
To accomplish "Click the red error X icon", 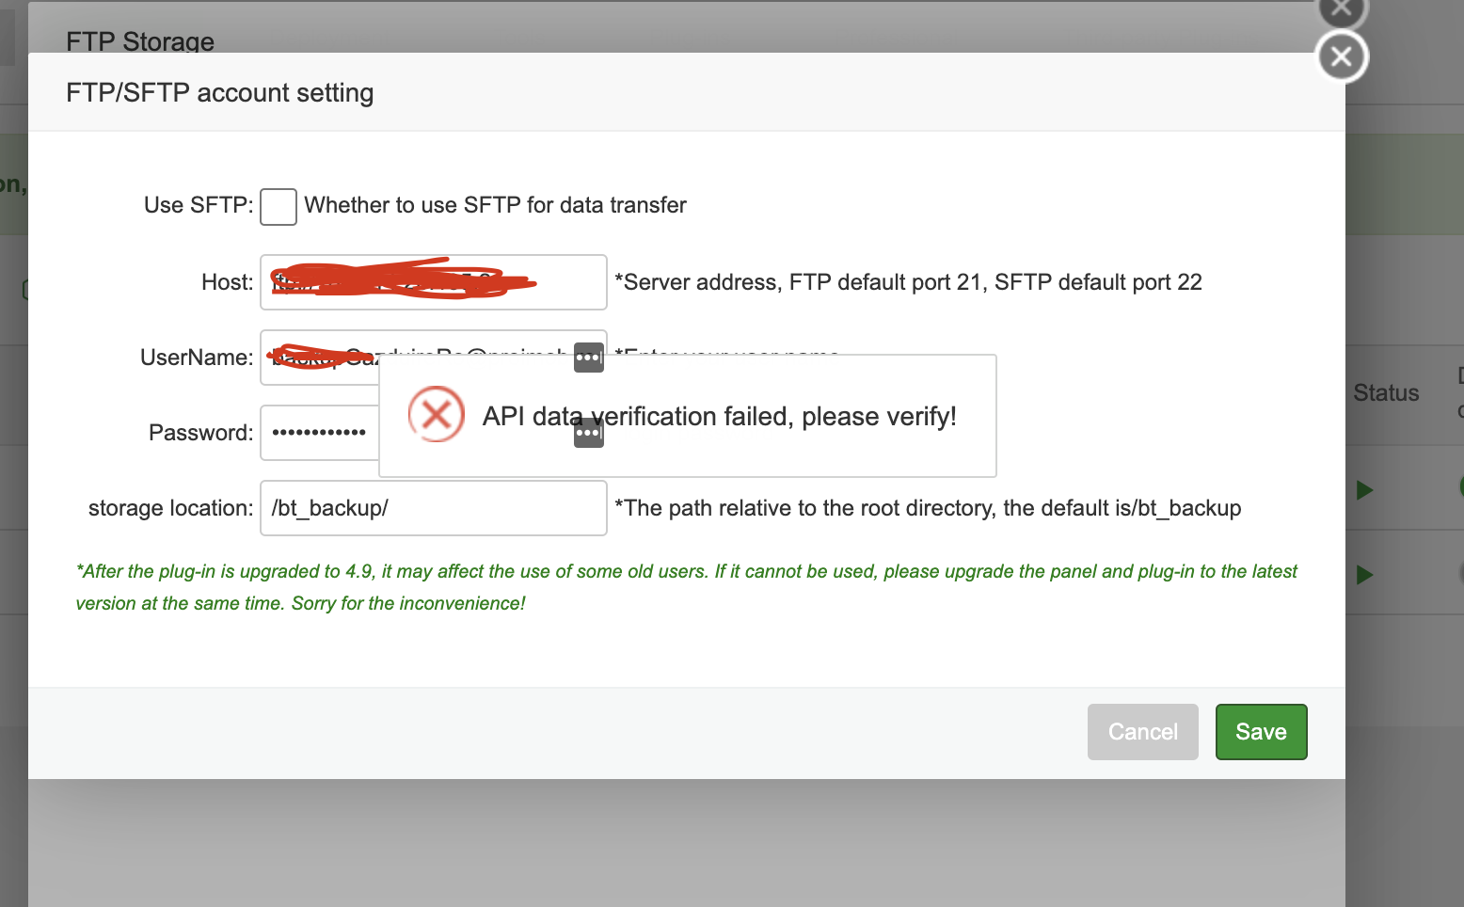I will pyautogui.click(x=437, y=414).
